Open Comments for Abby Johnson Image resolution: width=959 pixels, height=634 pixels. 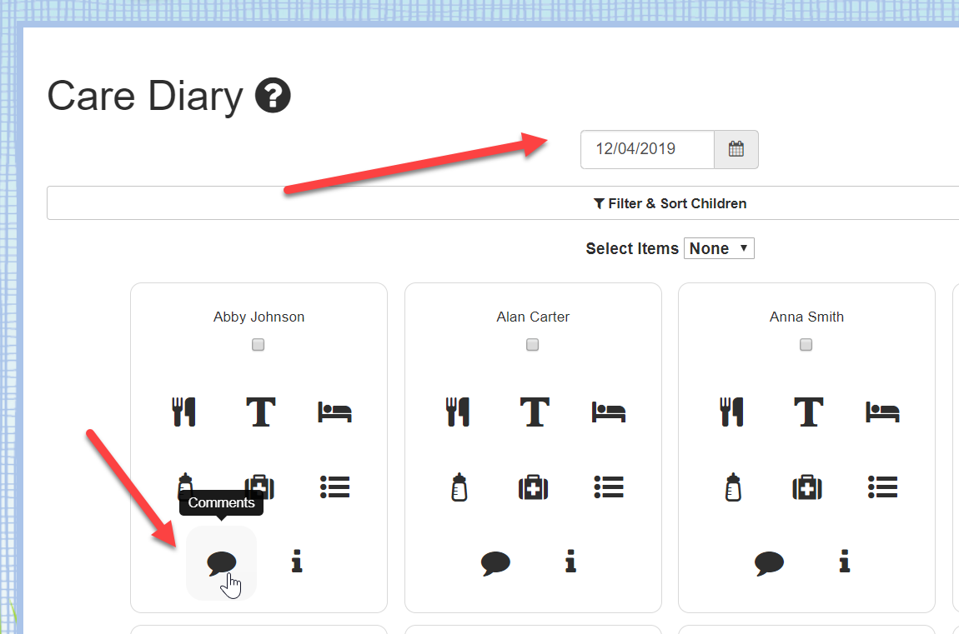pos(221,562)
